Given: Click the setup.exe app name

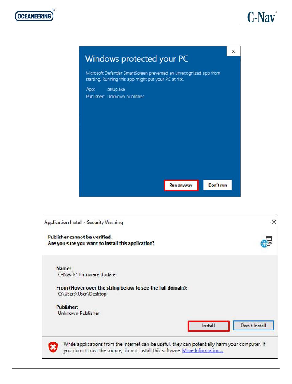Looking at the screenshot, I should click(x=116, y=89).
